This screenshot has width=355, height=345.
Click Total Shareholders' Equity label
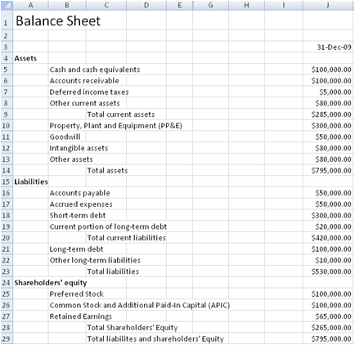point(133,328)
